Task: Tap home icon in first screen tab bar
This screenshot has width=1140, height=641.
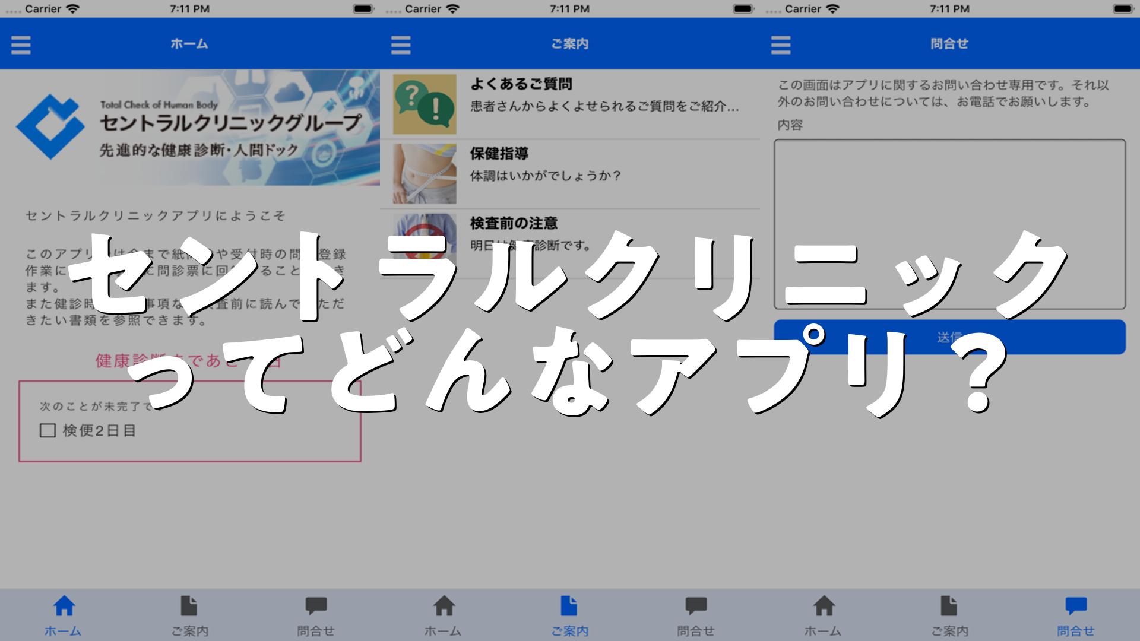Action: [x=64, y=606]
